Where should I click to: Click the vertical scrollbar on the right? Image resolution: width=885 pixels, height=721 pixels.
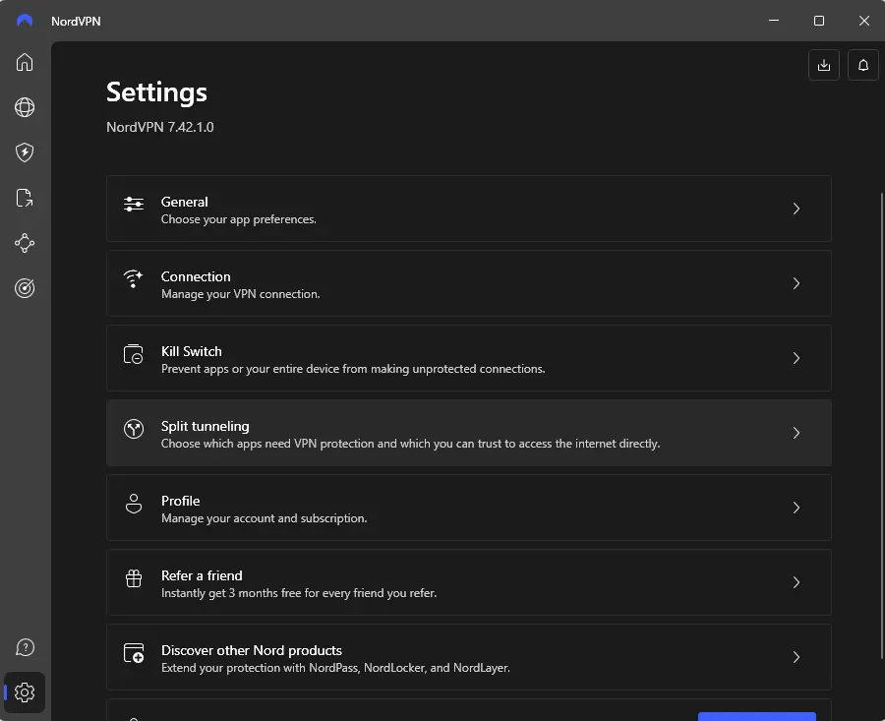[882, 426]
